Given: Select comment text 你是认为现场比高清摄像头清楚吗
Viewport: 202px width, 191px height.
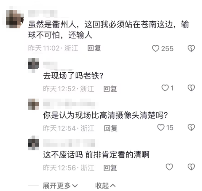Looking at the screenshot, I should [x=106, y=115].
